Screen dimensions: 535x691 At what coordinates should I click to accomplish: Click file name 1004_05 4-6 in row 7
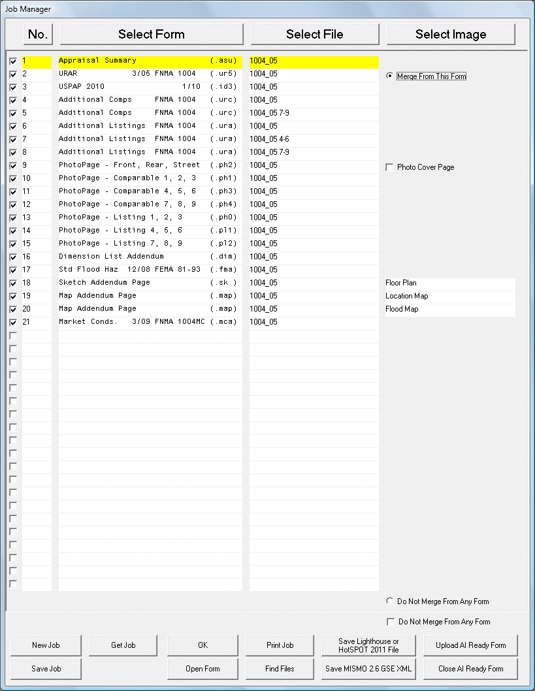coord(269,139)
